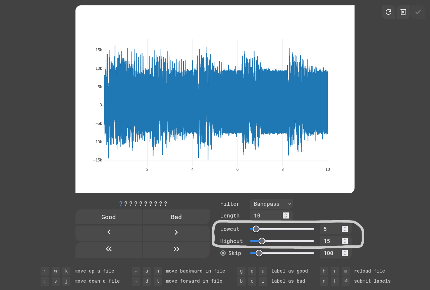Click the first blue question mark label
The height and width of the screenshot is (290, 430).
[121, 204]
